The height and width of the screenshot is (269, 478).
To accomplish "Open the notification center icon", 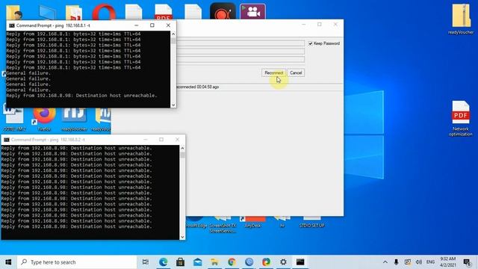I will 467,262.
